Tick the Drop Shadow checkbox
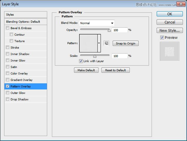 click(7, 99)
